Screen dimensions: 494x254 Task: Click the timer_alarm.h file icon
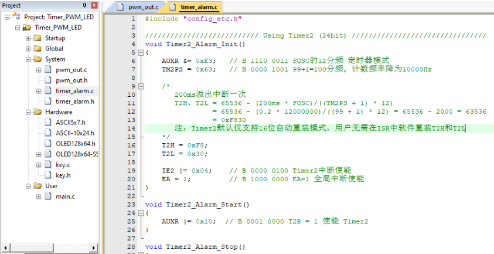point(48,101)
